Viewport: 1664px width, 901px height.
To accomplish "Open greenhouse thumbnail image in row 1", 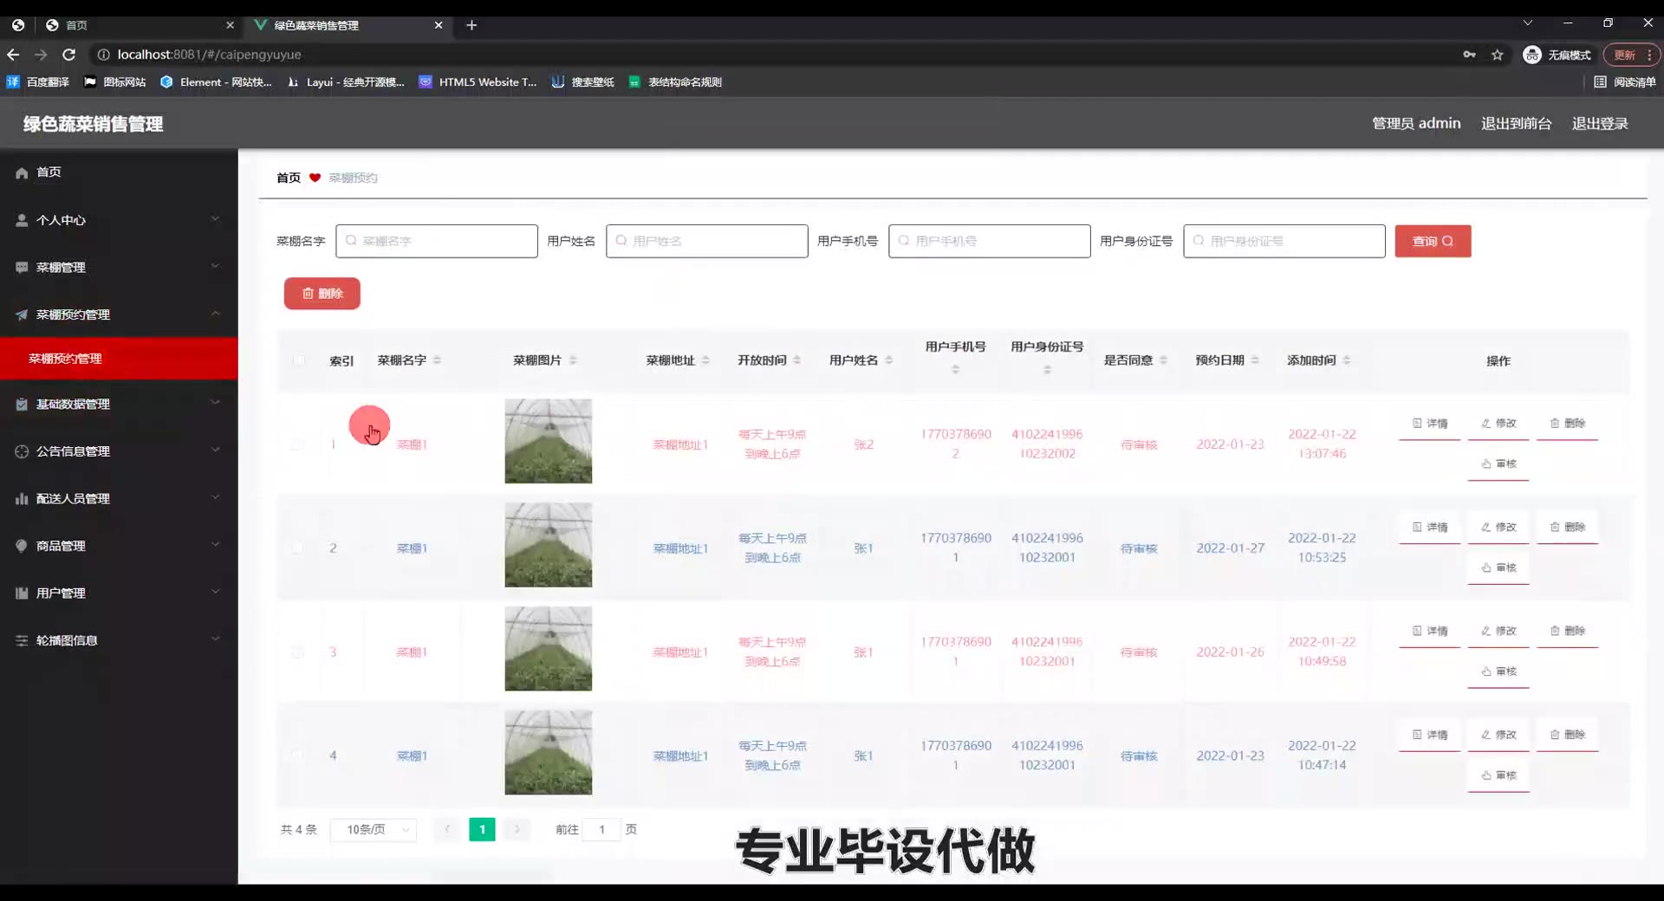I will click(549, 441).
